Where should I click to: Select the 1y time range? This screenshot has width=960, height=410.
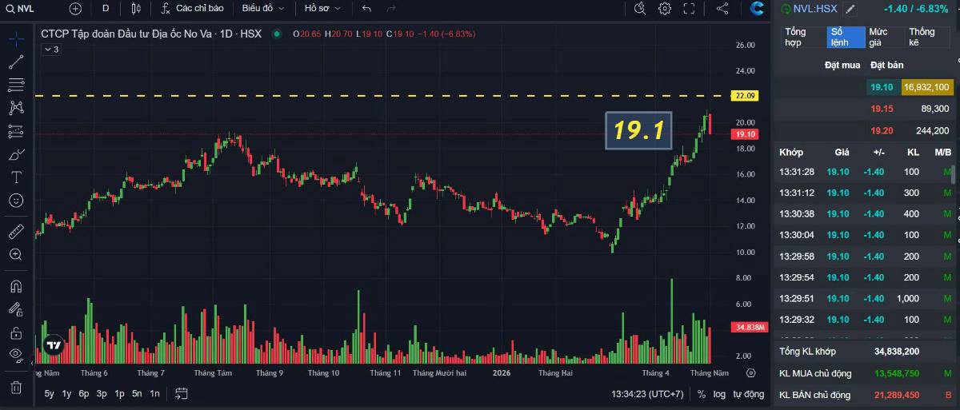pos(67,393)
